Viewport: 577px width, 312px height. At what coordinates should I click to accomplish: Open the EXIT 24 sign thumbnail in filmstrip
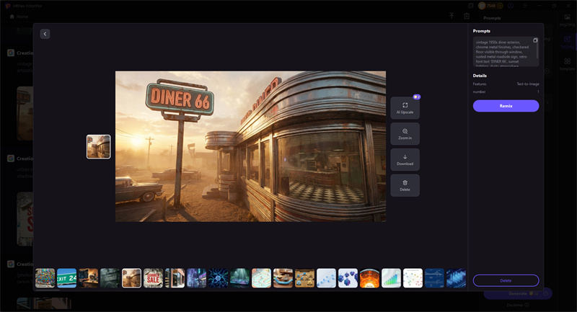tap(67, 278)
